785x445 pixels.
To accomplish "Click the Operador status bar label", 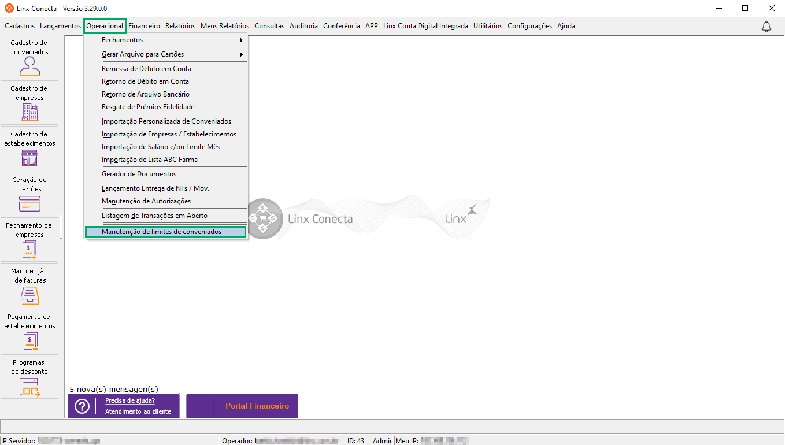I will click(x=238, y=440).
